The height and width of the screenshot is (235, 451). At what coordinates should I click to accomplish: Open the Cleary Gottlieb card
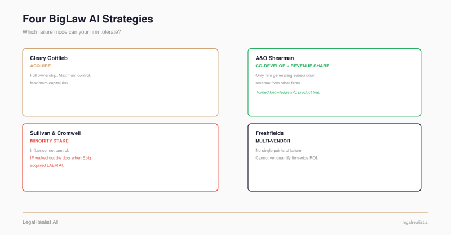coord(120,82)
